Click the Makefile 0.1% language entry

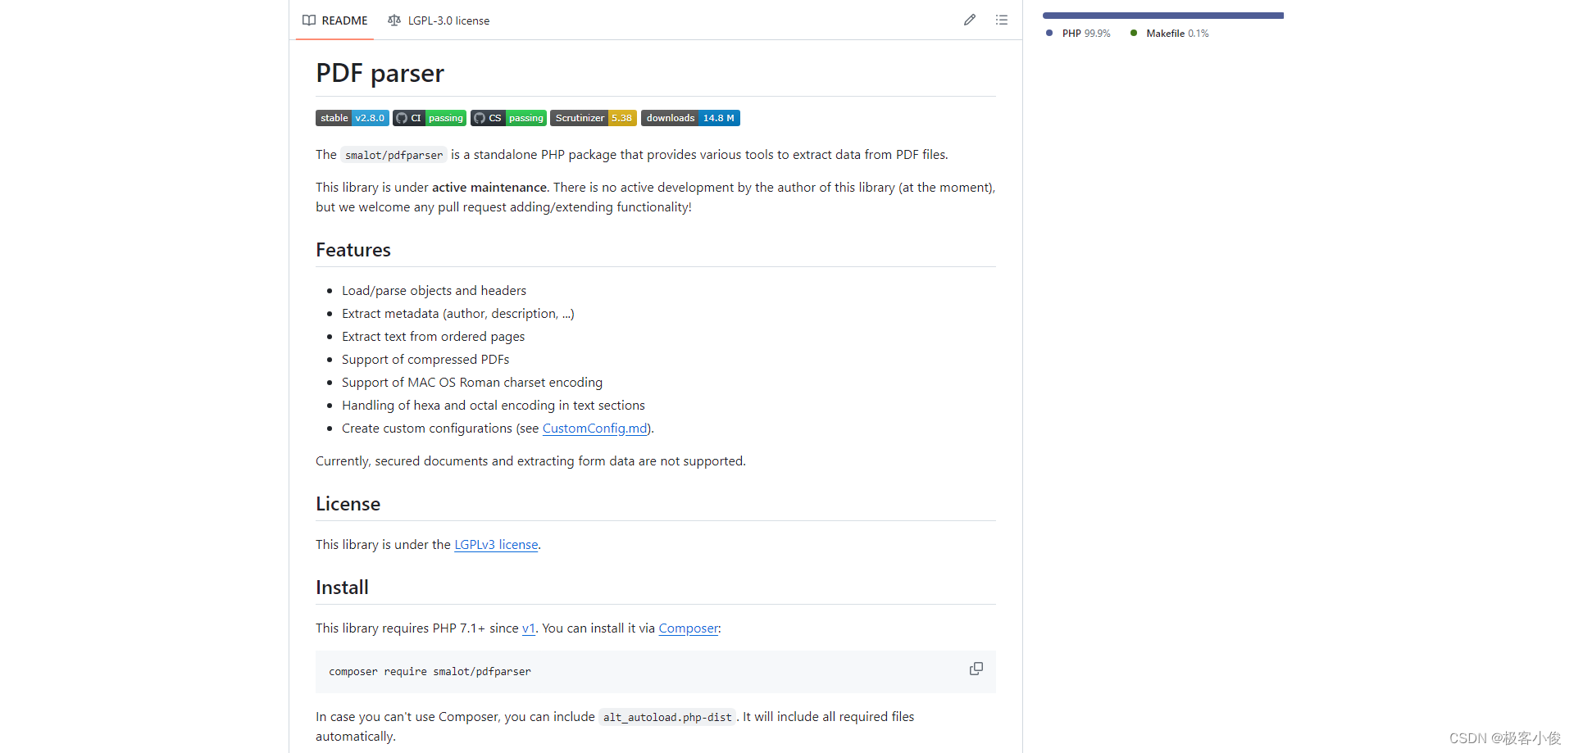(x=1170, y=34)
